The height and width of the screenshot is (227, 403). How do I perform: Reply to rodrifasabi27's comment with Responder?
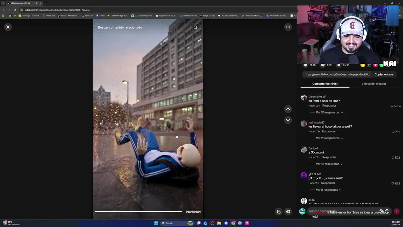tap(329, 131)
